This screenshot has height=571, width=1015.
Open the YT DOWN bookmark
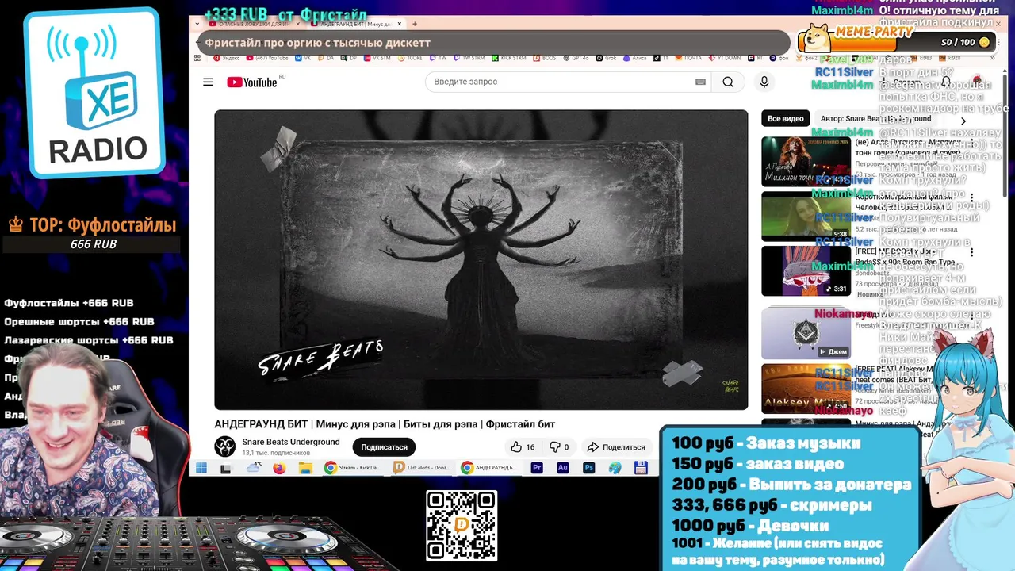(725, 58)
